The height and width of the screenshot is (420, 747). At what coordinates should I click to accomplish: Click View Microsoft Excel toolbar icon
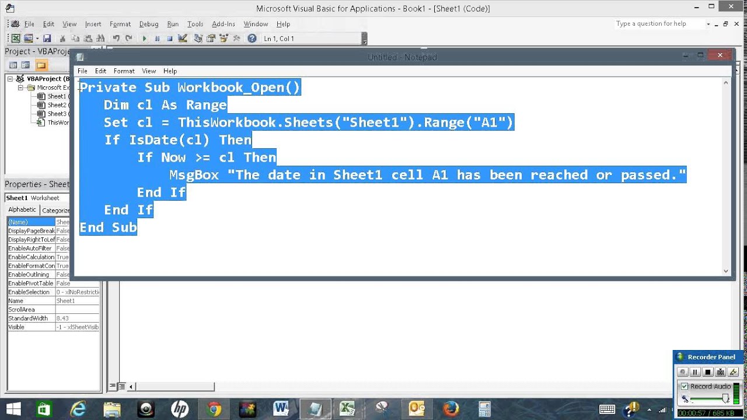click(x=16, y=38)
